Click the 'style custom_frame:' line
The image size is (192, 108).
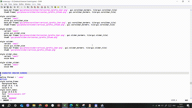pos(9,81)
